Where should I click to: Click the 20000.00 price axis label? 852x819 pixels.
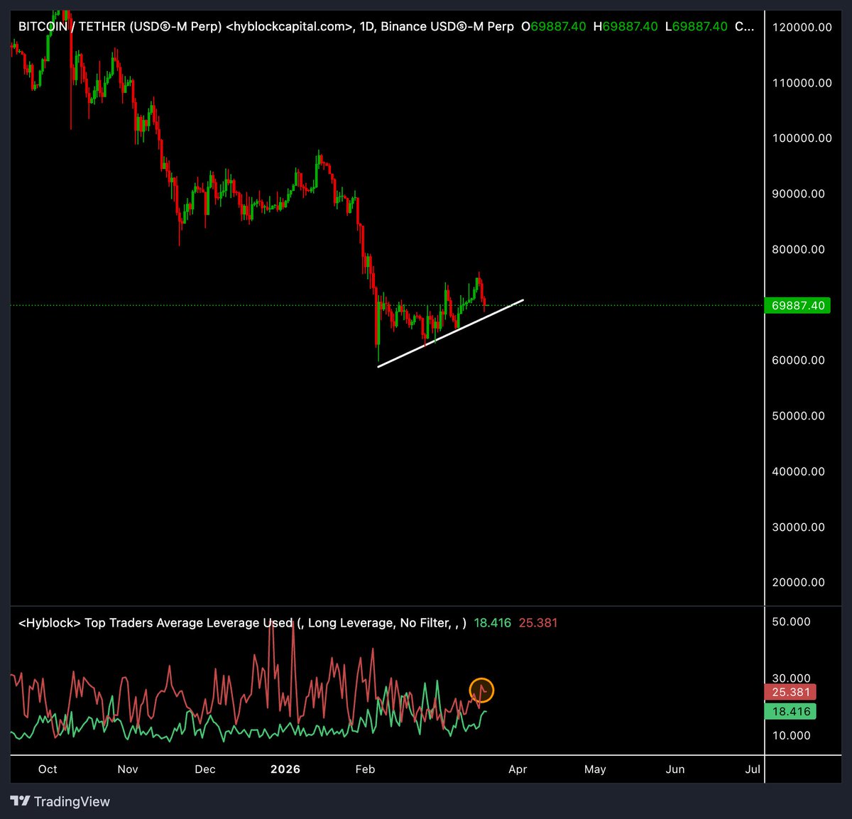(799, 583)
